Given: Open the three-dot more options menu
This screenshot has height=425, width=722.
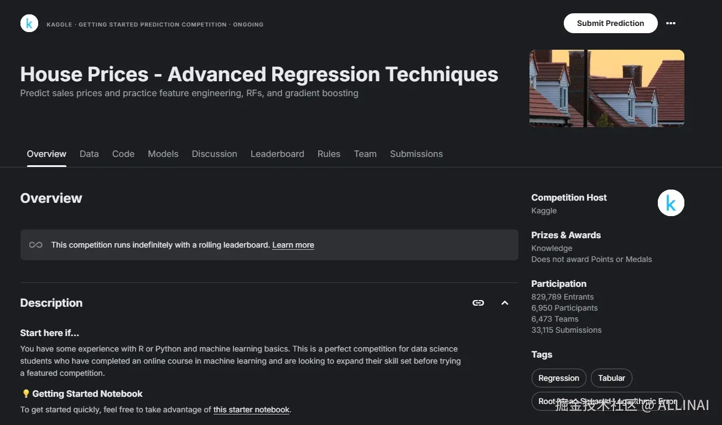Looking at the screenshot, I should (x=671, y=23).
